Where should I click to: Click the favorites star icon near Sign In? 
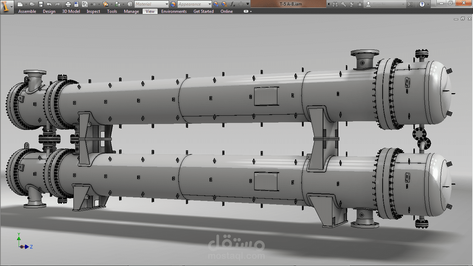360,4
